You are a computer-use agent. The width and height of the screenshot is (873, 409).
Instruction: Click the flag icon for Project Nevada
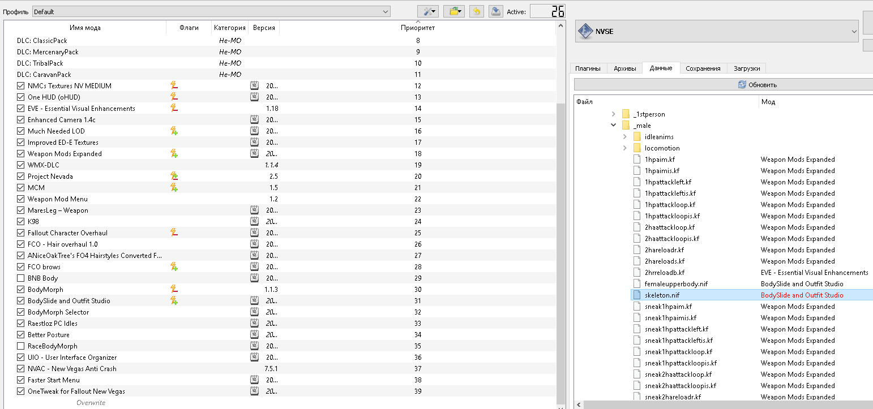coord(174,176)
